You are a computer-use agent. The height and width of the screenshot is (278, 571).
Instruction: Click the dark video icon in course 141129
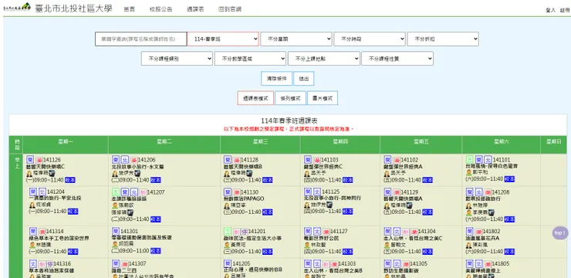[x=409, y=205]
